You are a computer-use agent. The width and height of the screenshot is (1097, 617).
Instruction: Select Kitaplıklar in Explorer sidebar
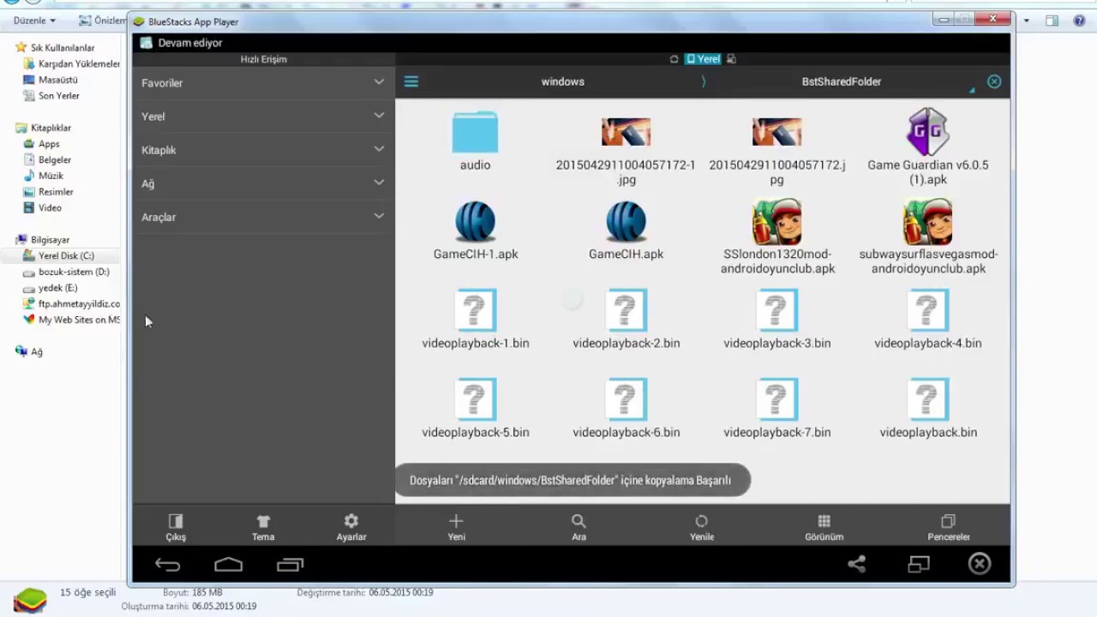click(43, 128)
